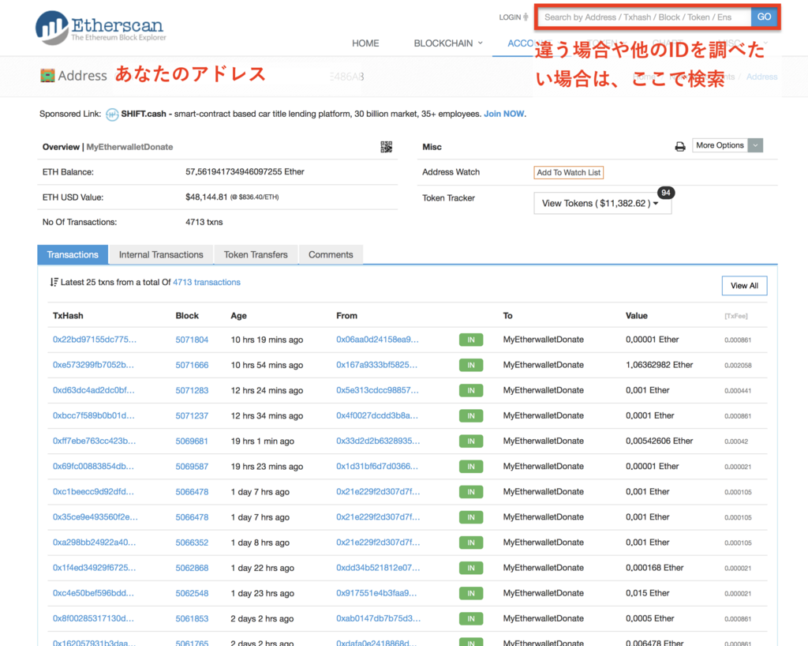Switch to Internal Transactions tab
Viewport: 808px width, 646px height.
pos(161,254)
